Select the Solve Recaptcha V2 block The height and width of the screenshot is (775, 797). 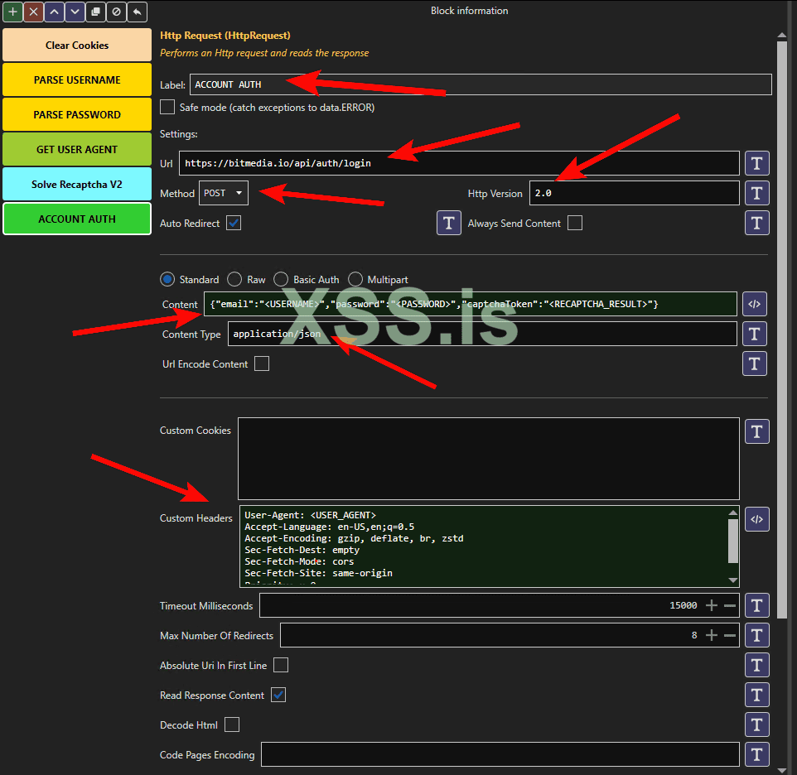[x=77, y=185]
